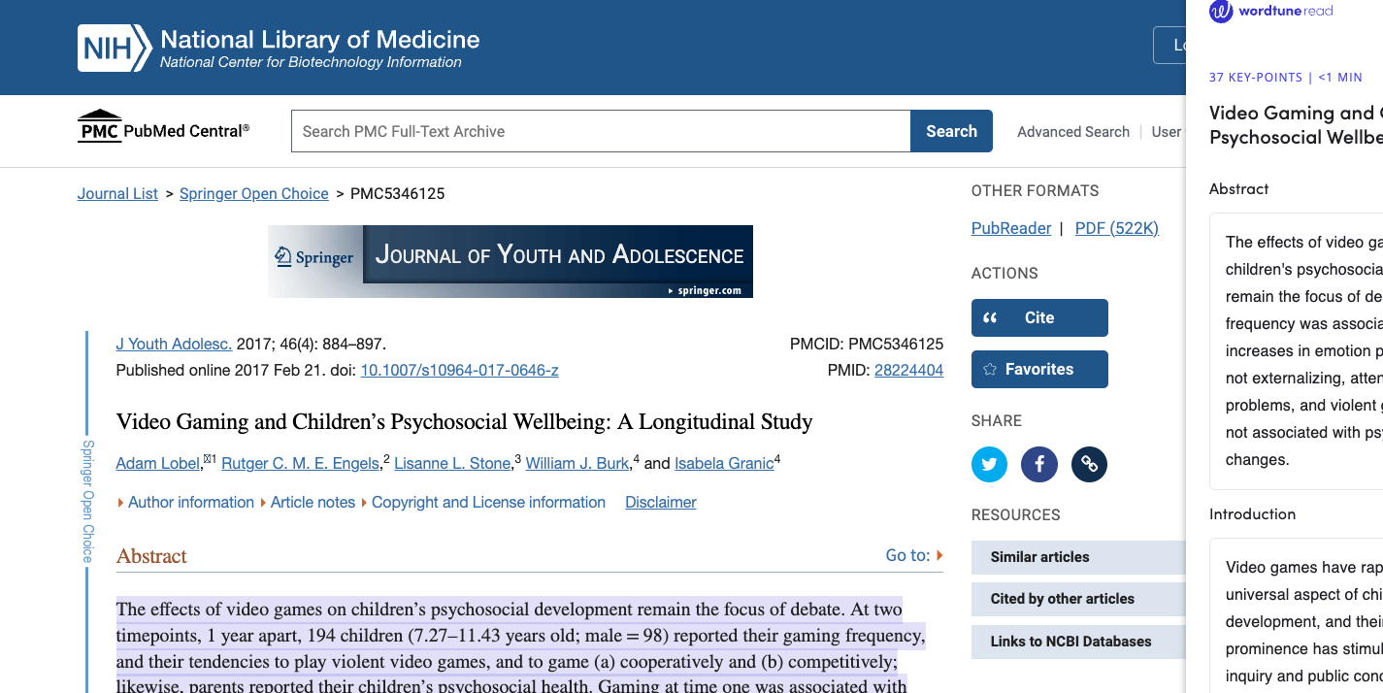Open the PMC PubMed Central logo link
The height and width of the screenshot is (693, 1383).
pos(163,127)
